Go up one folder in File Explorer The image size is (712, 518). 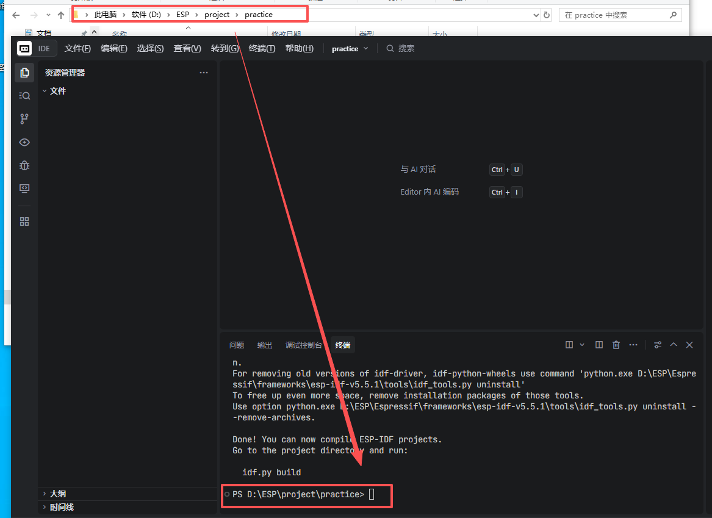point(61,15)
